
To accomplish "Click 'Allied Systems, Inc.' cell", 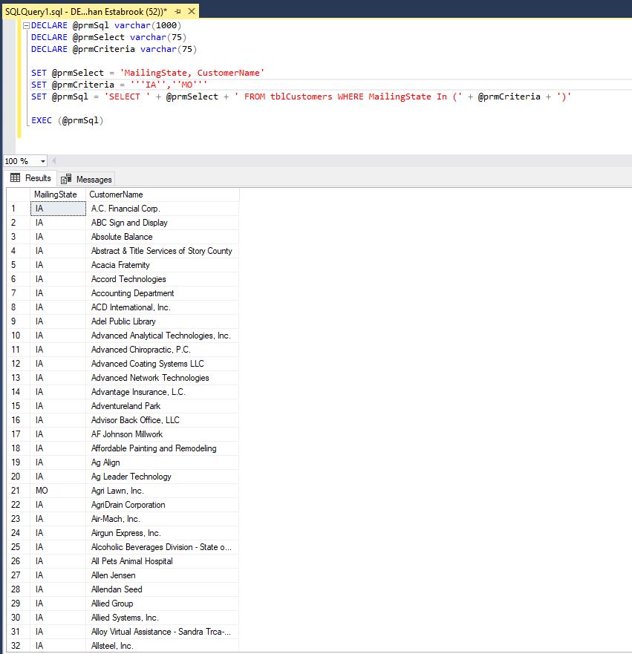I will click(163, 618).
